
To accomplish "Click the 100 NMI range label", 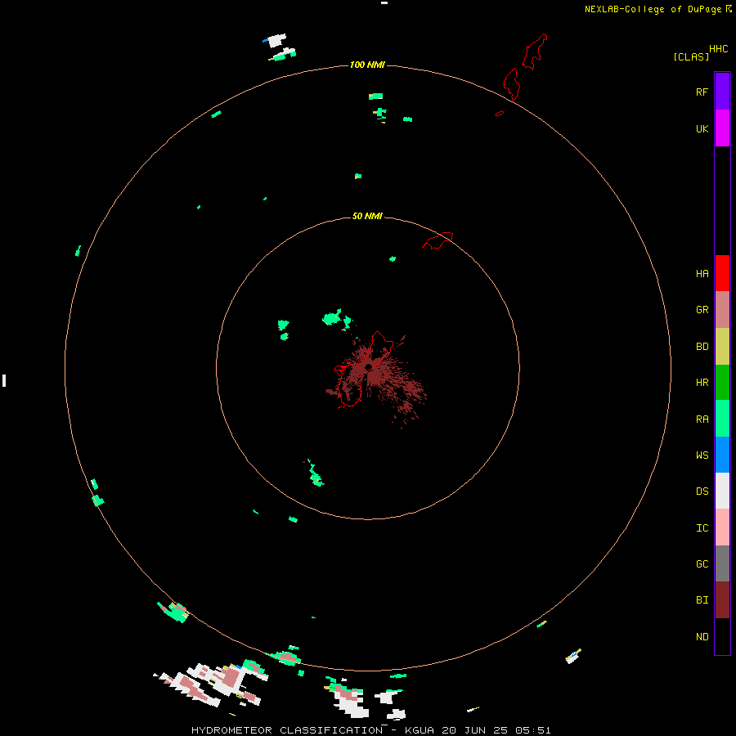I will tap(367, 65).
